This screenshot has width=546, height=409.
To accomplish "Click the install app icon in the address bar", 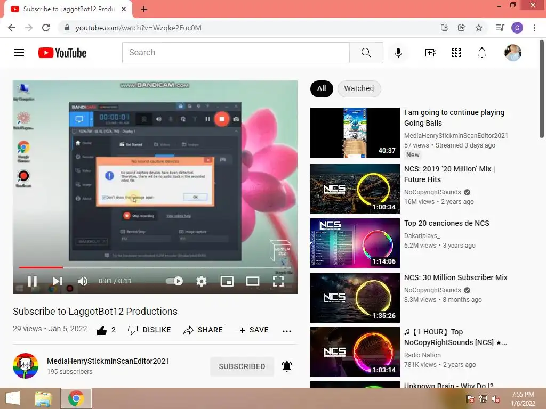I will pyautogui.click(x=444, y=28).
